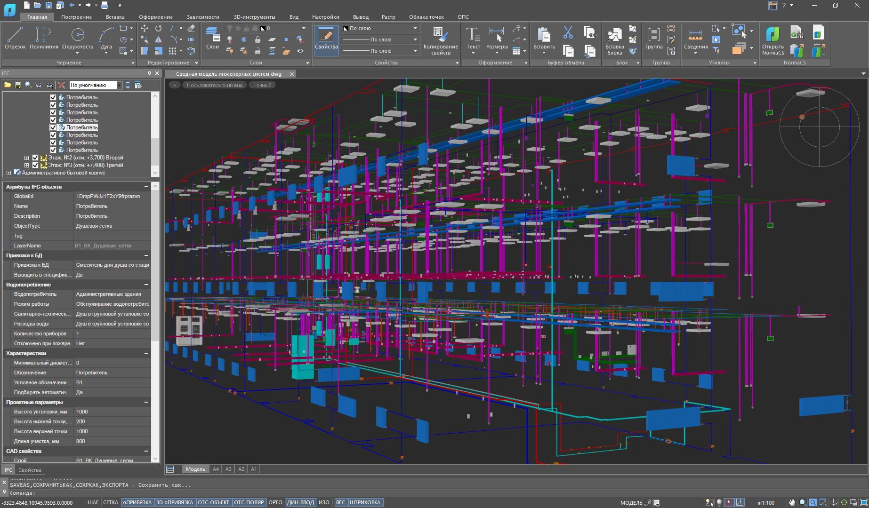Open the Вставка ribbon tab

pos(115,17)
